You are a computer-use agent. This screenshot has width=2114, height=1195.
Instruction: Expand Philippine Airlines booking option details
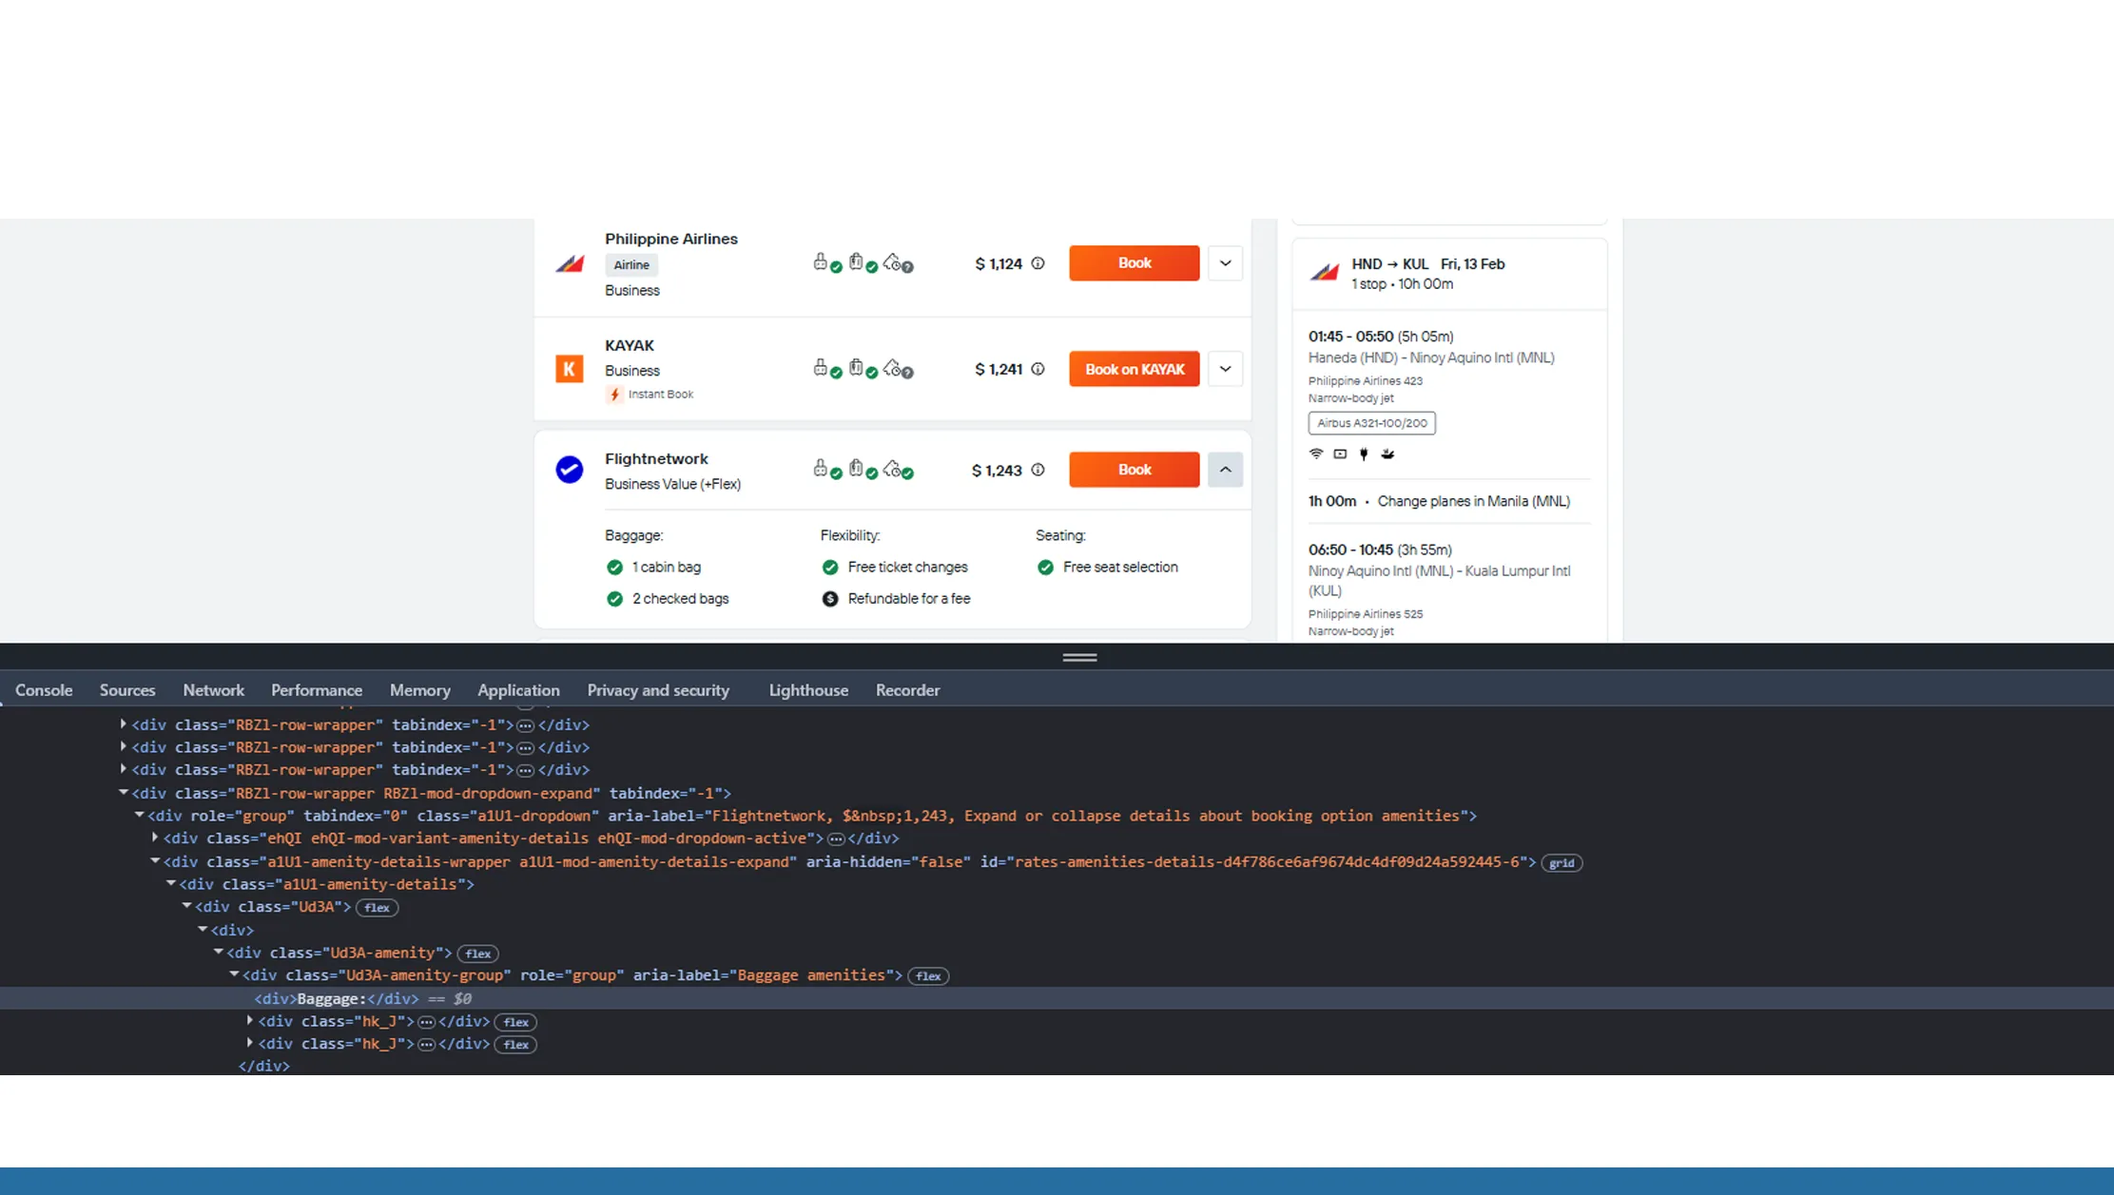click(1225, 263)
